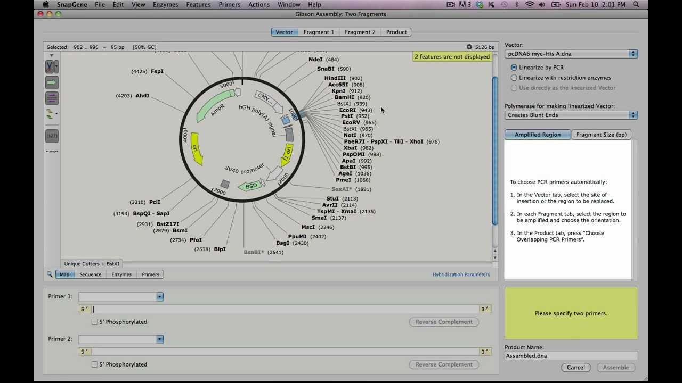Open the Unique Cutters + BstXI enzyme set selector
The width and height of the screenshot is (682, 383).
point(92,264)
